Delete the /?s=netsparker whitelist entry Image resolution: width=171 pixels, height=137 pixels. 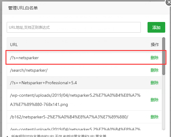click(x=155, y=58)
